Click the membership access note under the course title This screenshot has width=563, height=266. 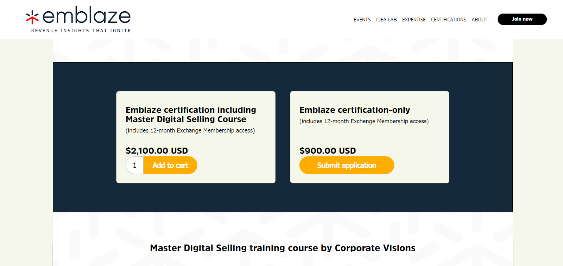pyautogui.click(x=190, y=131)
